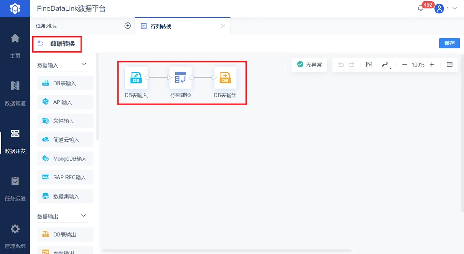Select the MongoDB输入 operator
Viewport: 464px width, 254px height.
[65, 158]
